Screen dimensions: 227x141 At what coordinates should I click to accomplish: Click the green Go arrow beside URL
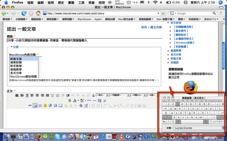(x=163, y=14)
